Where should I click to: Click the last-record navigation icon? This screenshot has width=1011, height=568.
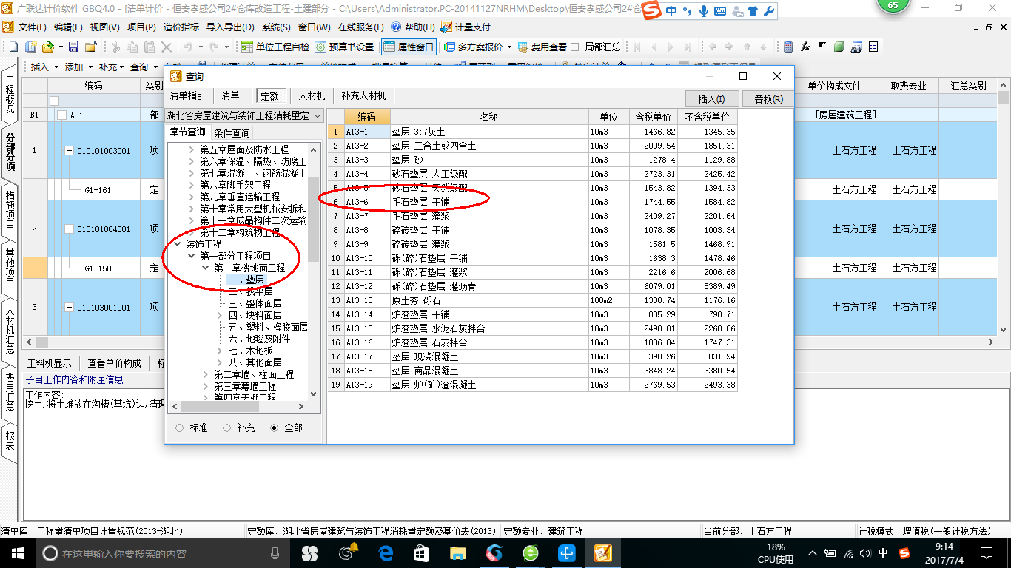pyautogui.click(x=688, y=47)
